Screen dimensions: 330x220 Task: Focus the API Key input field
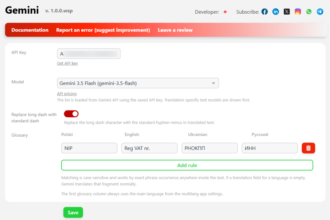pos(89,53)
